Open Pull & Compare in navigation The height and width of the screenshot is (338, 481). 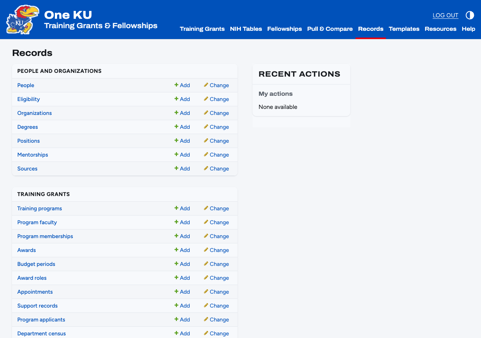[x=330, y=29]
